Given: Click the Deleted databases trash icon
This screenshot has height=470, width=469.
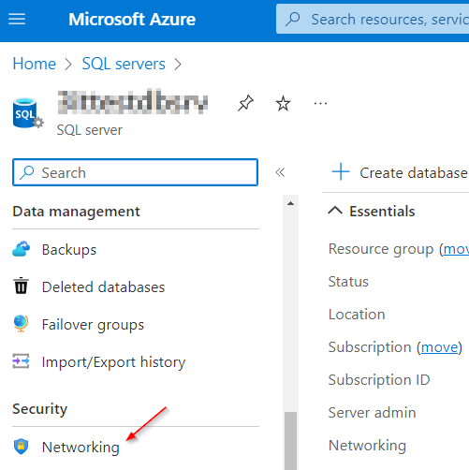Looking at the screenshot, I should point(21,286).
